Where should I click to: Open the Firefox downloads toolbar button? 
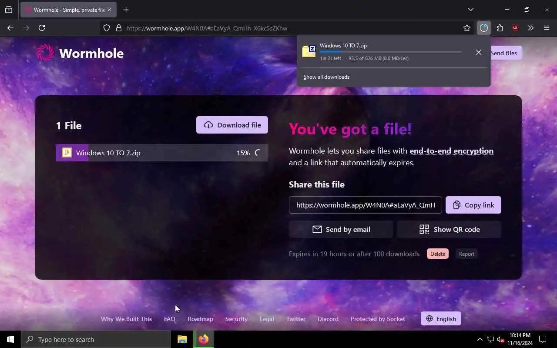click(483, 28)
